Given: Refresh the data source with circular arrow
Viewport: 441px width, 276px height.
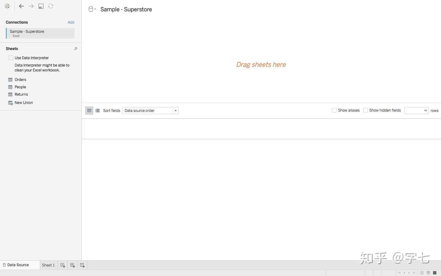Looking at the screenshot, I should pyautogui.click(x=51, y=6).
